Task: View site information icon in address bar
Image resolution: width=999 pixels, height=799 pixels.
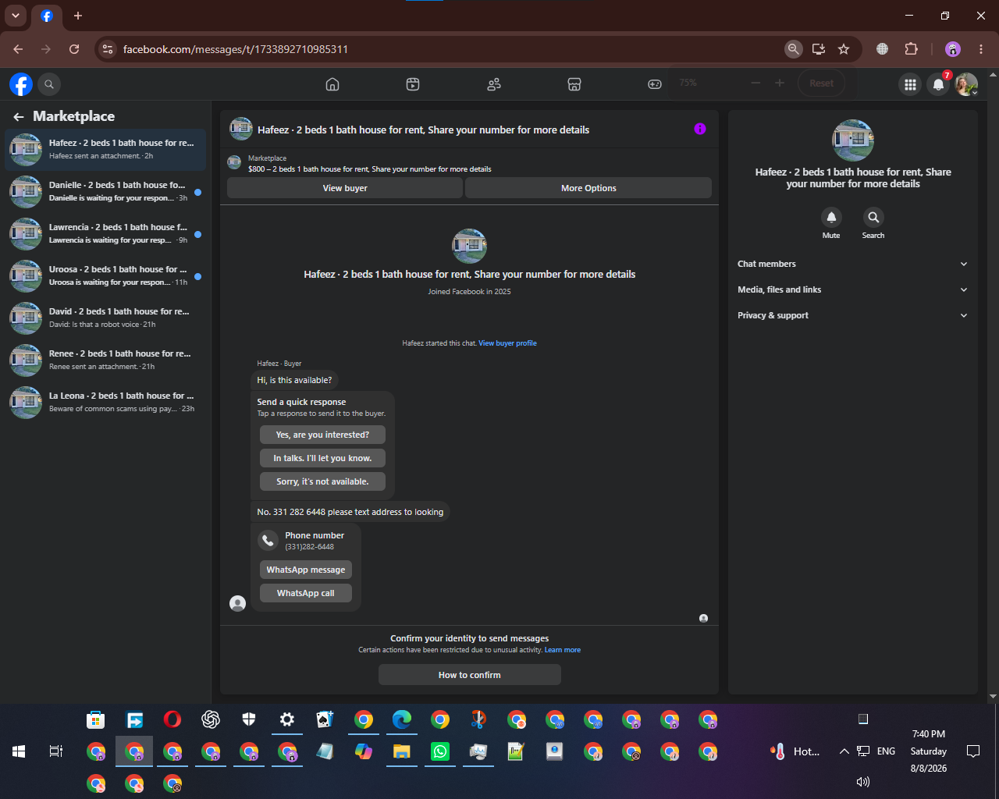Action: click(x=108, y=49)
